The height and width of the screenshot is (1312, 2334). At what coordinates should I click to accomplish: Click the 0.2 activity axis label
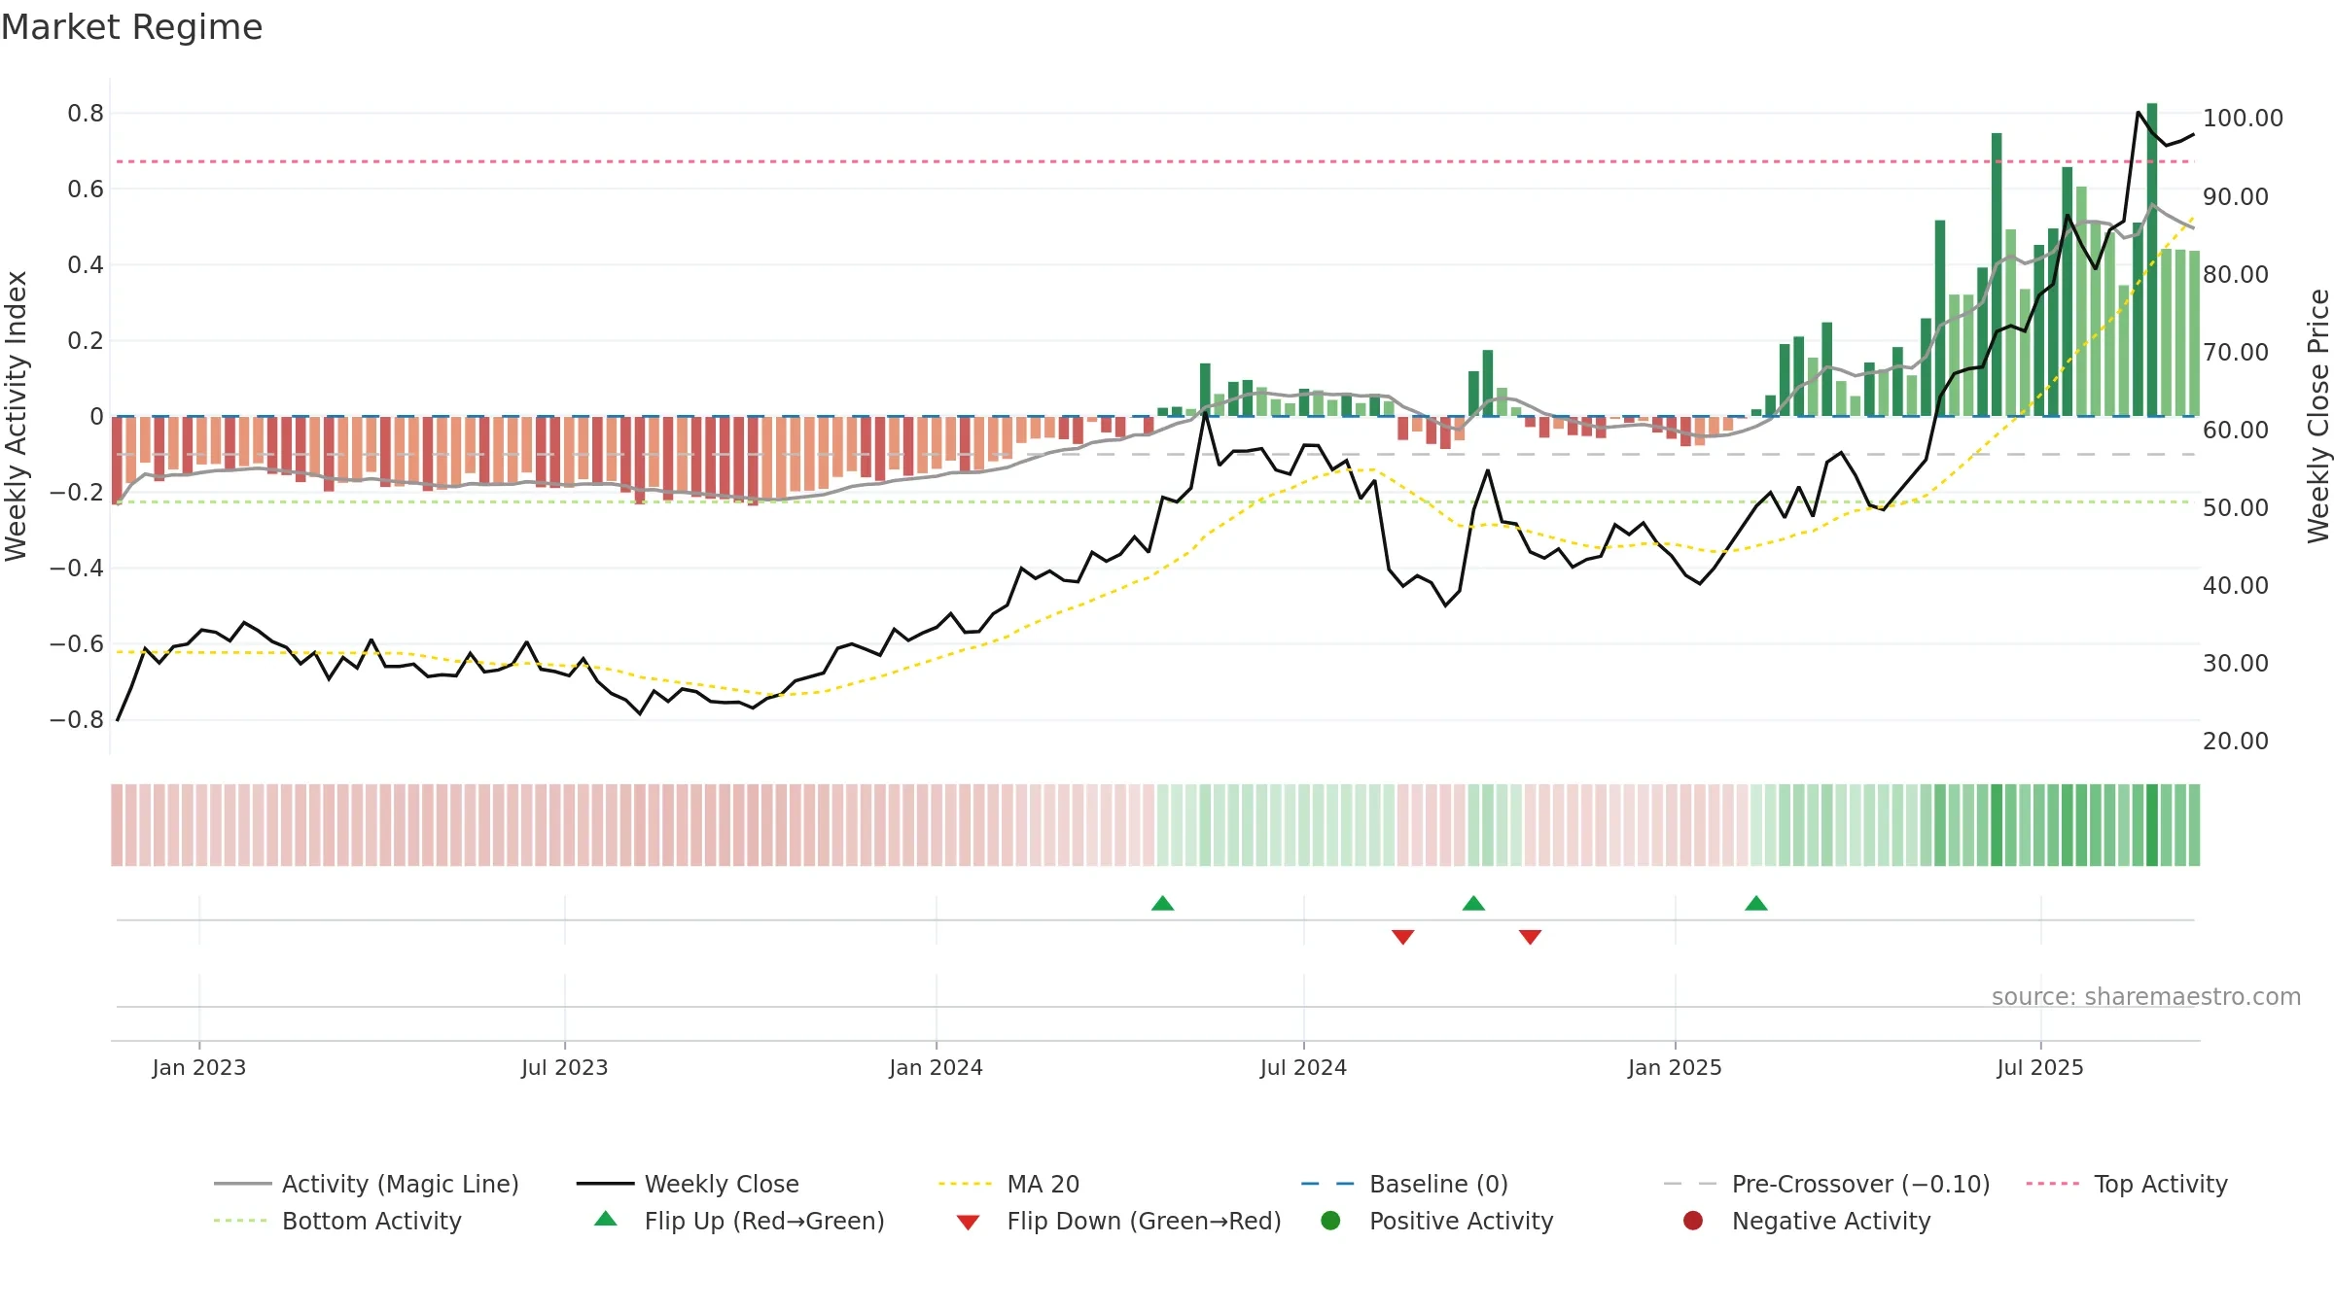click(x=86, y=341)
